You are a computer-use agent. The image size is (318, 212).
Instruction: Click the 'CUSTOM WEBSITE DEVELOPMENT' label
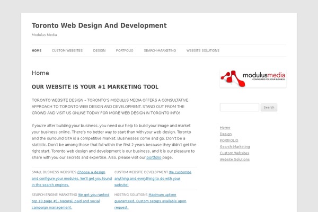coord(141,172)
